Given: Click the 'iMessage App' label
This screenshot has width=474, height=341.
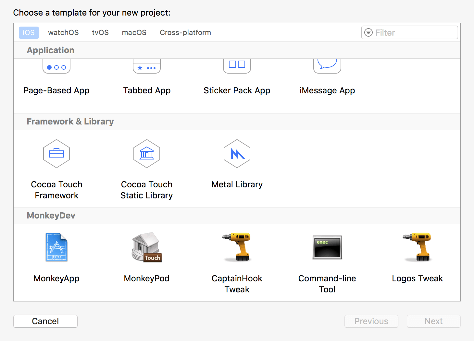Looking at the screenshot, I should (327, 90).
